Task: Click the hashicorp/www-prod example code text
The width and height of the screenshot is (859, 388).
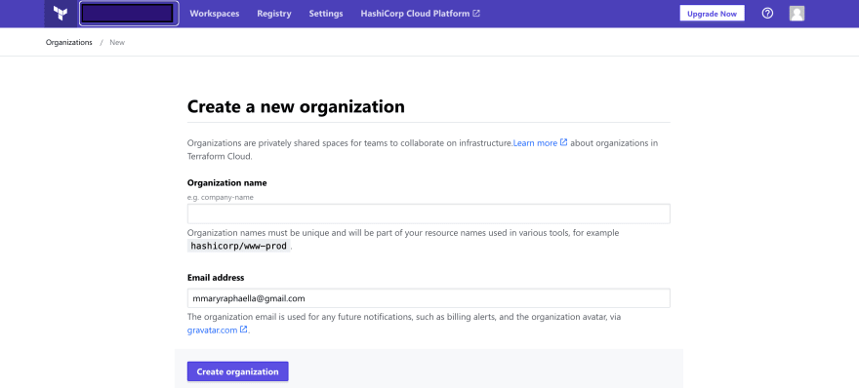Action: point(238,246)
